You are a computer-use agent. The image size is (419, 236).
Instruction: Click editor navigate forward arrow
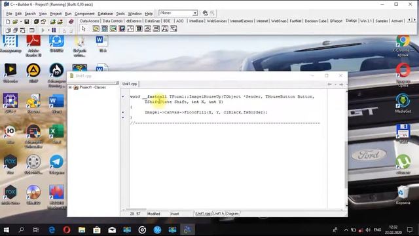click(341, 85)
